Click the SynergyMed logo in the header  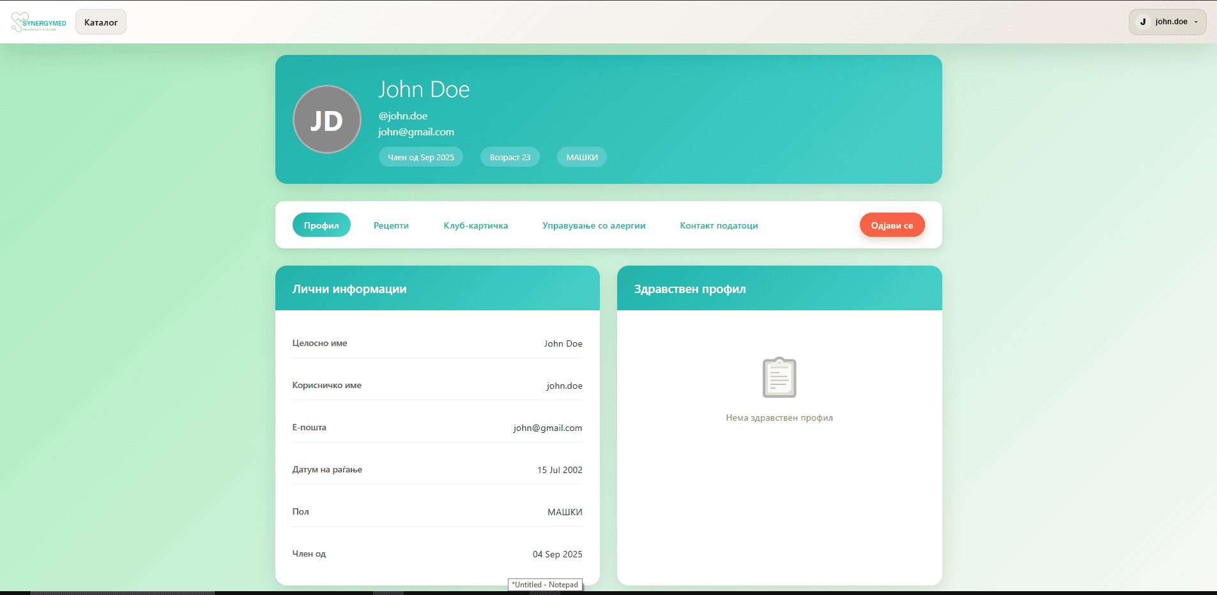point(38,22)
